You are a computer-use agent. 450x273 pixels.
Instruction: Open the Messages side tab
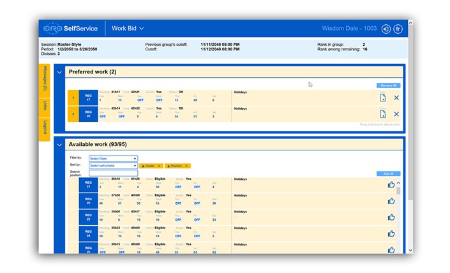pyautogui.click(x=45, y=78)
